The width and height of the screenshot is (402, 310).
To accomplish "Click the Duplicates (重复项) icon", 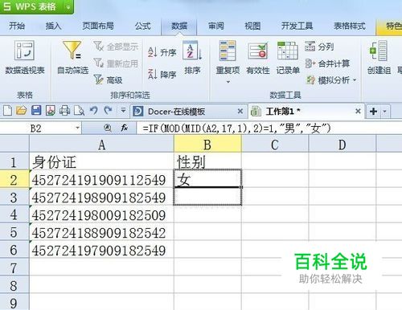I will coord(228,51).
